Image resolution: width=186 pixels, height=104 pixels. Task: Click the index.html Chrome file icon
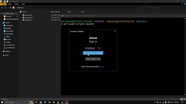(x=23, y=20)
